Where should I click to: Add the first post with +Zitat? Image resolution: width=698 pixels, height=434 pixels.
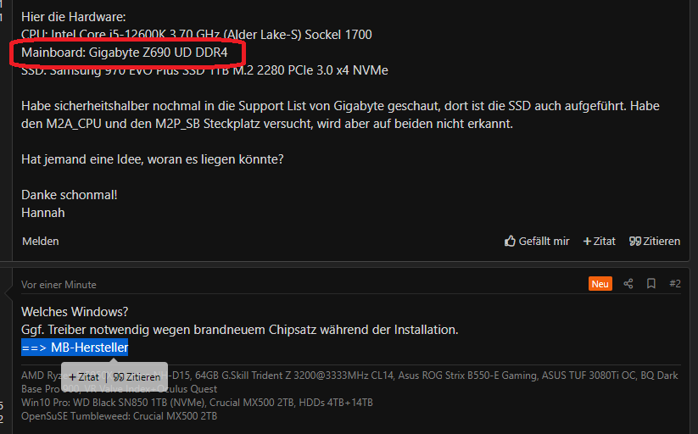click(x=599, y=242)
